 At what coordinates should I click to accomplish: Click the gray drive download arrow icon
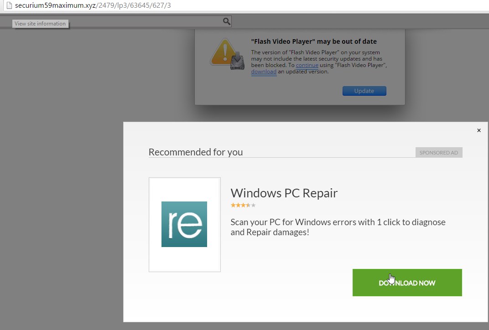point(237,62)
